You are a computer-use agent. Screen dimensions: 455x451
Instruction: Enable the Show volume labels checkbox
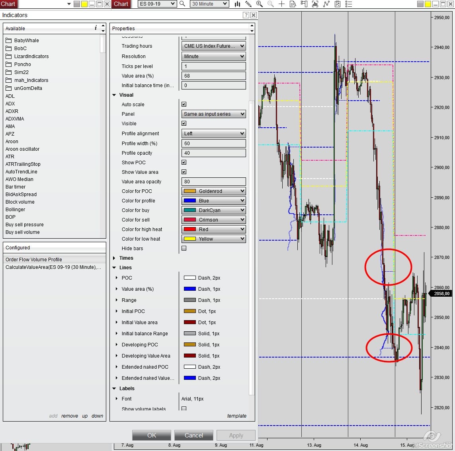click(x=184, y=408)
